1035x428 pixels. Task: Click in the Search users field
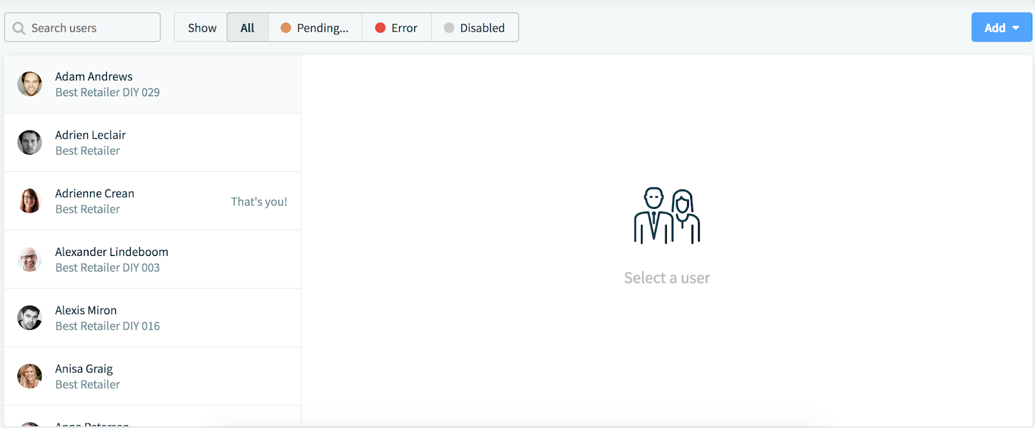tap(82, 28)
